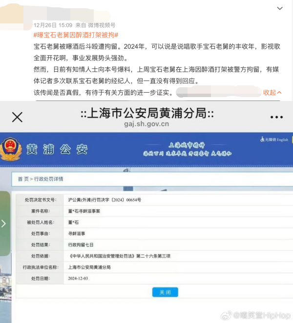The height and width of the screenshot is (323, 293).
Task: Select document number 沪公黄(外滩)行罚决字 00654号
Action: click(x=105, y=200)
